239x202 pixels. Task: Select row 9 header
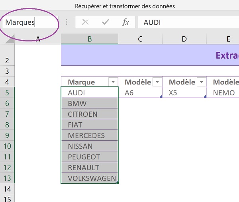click(x=7, y=135)
